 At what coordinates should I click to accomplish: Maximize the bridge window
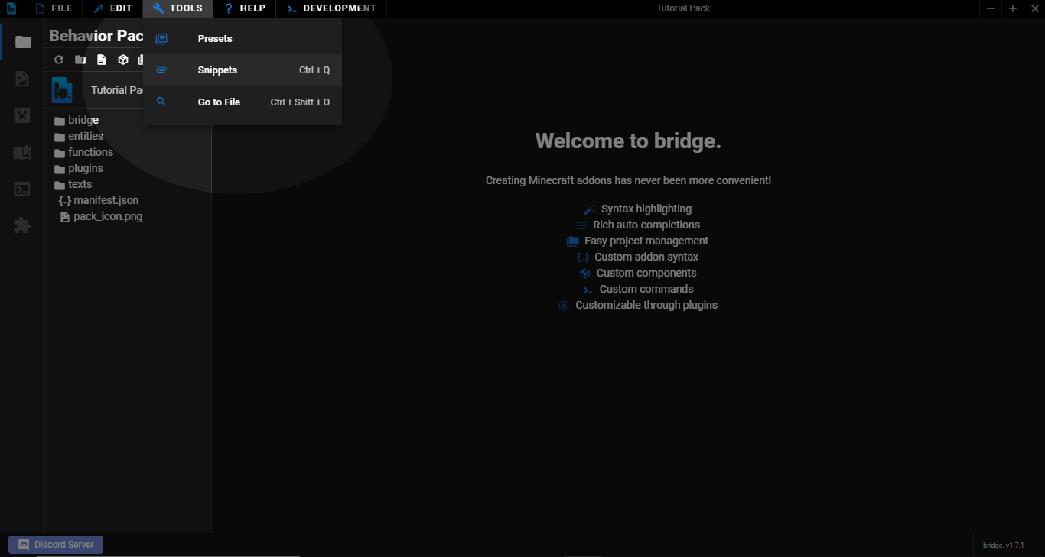click(1013, 8)
